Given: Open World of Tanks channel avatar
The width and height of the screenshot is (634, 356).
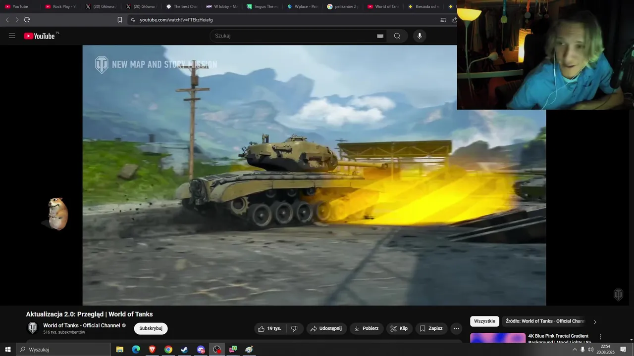Looking at the screenshot, I should pos(33,328).
